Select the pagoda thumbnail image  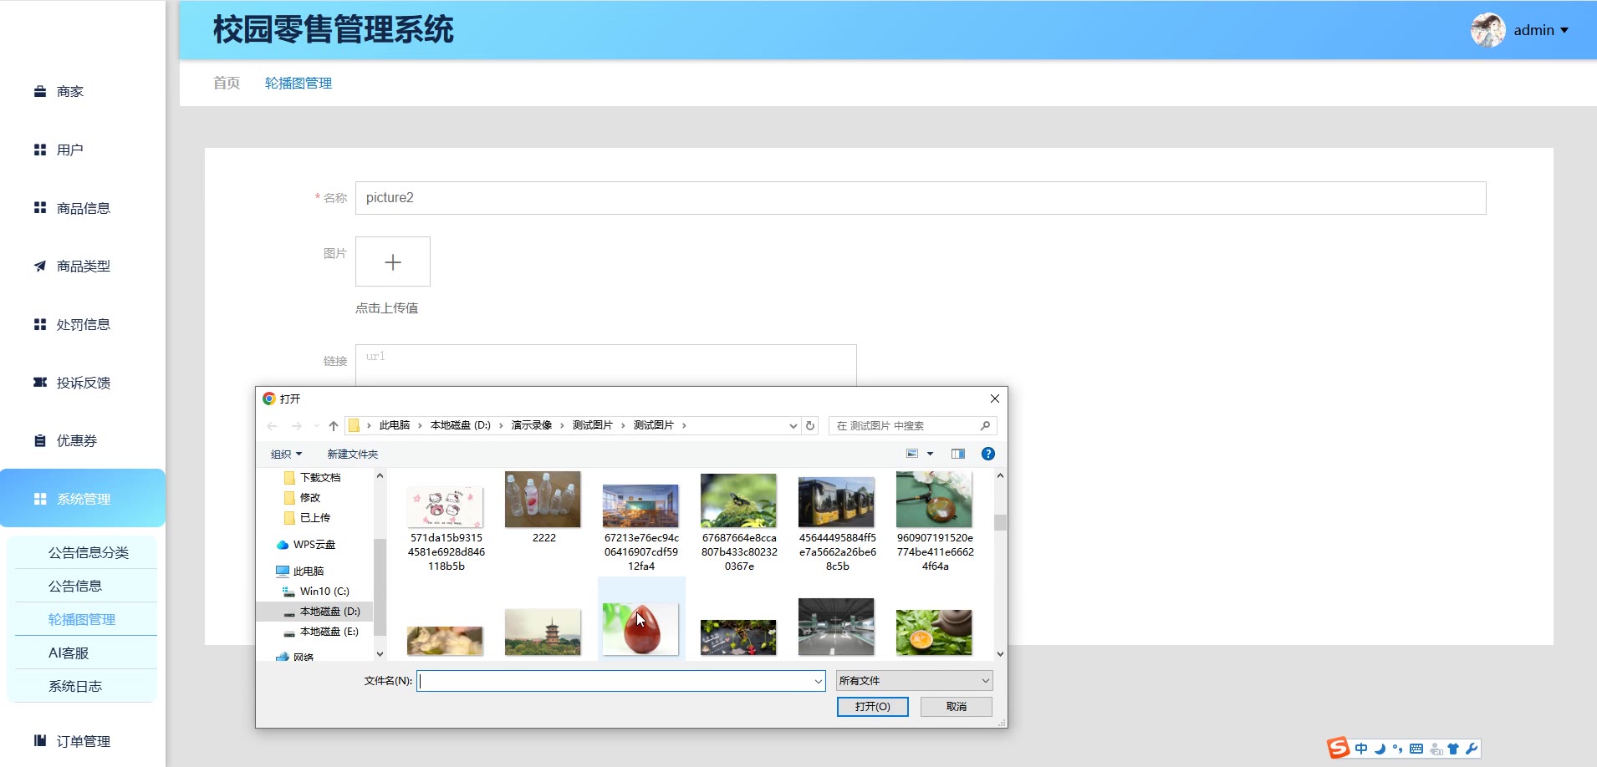click(543, 632)
